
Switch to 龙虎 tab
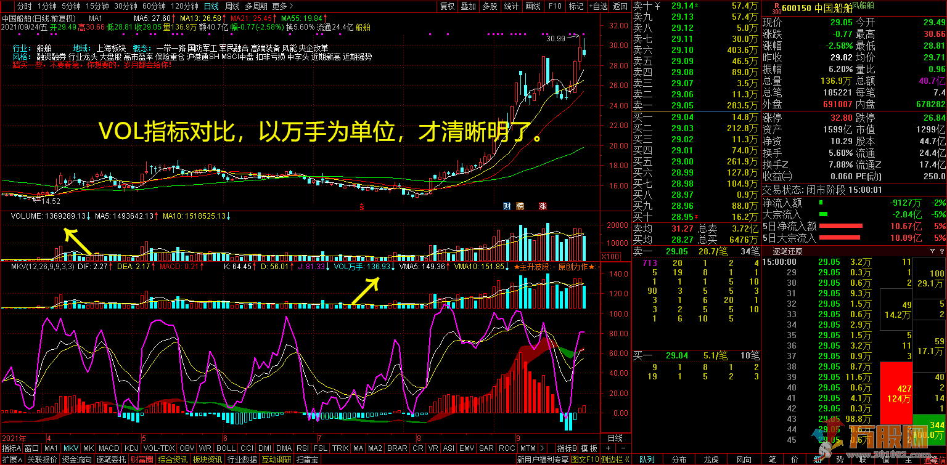[x=711, y=459]
